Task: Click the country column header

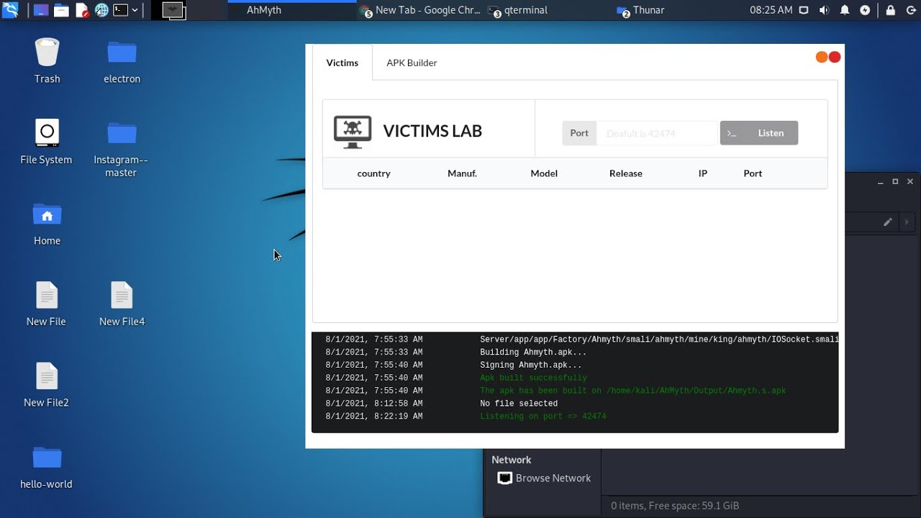Action: point(373,173)
